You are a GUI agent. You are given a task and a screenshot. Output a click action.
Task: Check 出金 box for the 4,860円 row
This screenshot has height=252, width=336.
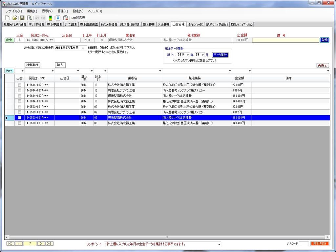click(19, 90)
